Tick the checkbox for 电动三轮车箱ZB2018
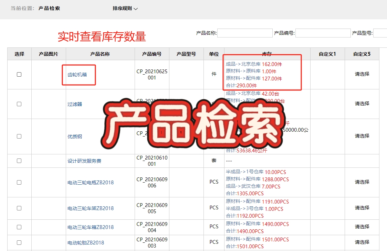This screenshot has width=387, height=251. click(19, 227)
